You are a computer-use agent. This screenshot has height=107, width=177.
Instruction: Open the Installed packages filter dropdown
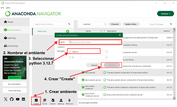click(x=93, y=24)
